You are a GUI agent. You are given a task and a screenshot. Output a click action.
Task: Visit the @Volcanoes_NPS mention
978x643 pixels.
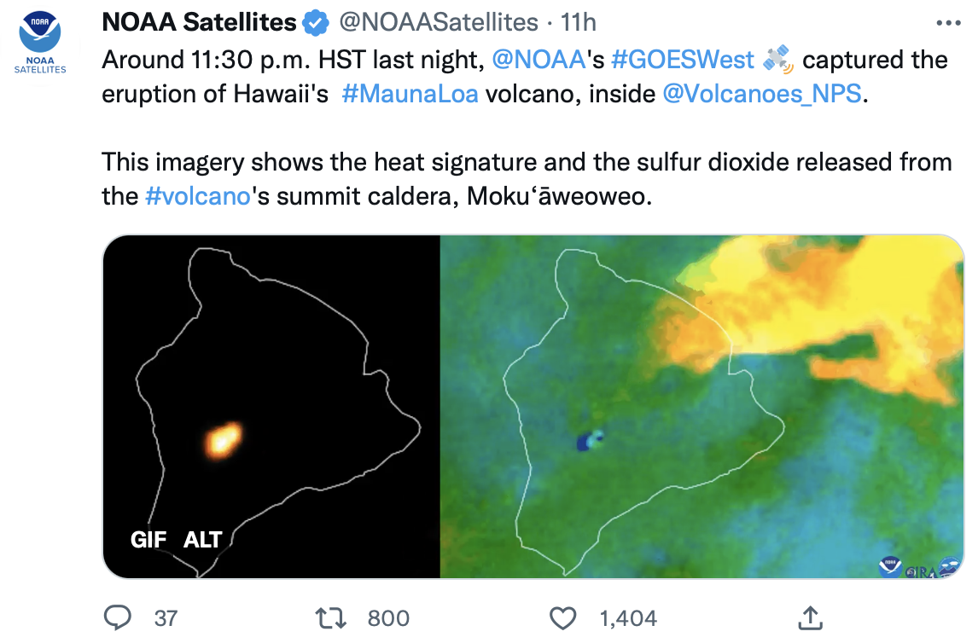click(762, 94)
